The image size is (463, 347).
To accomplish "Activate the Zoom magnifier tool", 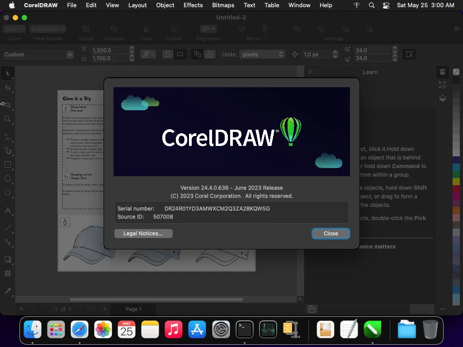I will click(8, 119).
